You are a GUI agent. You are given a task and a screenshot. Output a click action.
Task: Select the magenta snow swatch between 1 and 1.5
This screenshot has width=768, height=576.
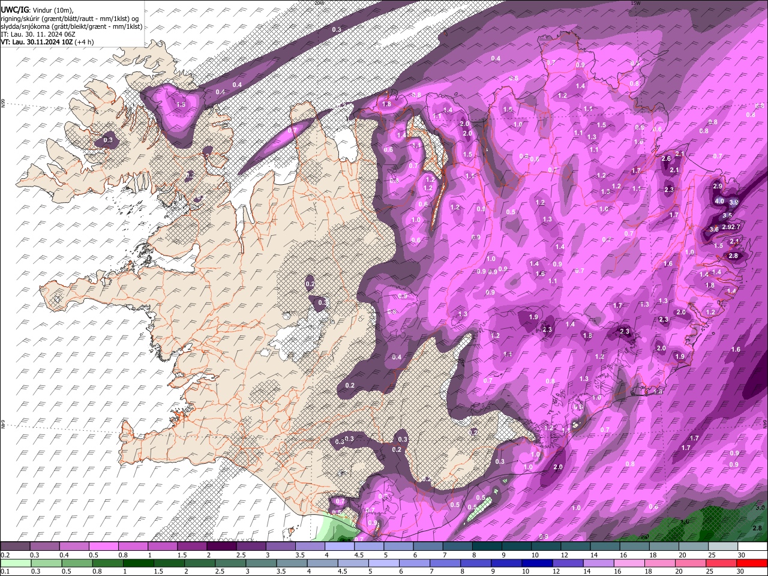point(163,547)
